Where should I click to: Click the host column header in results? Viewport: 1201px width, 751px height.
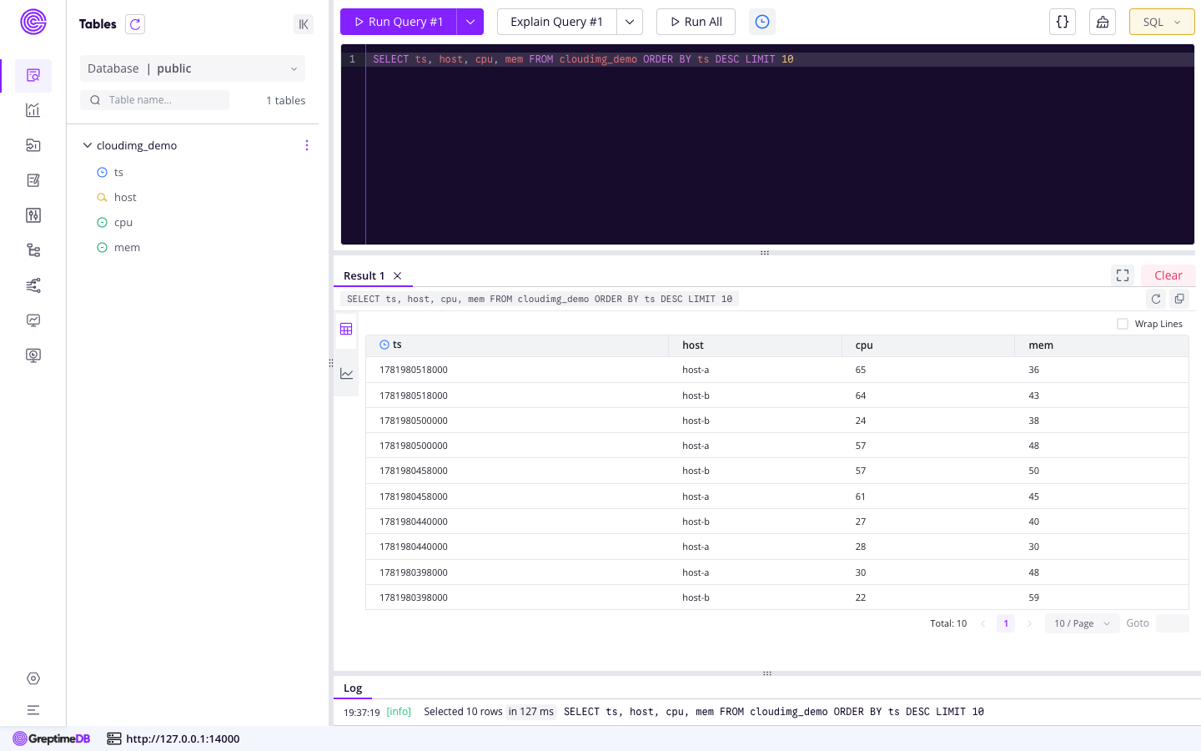(x=755, y=345)
